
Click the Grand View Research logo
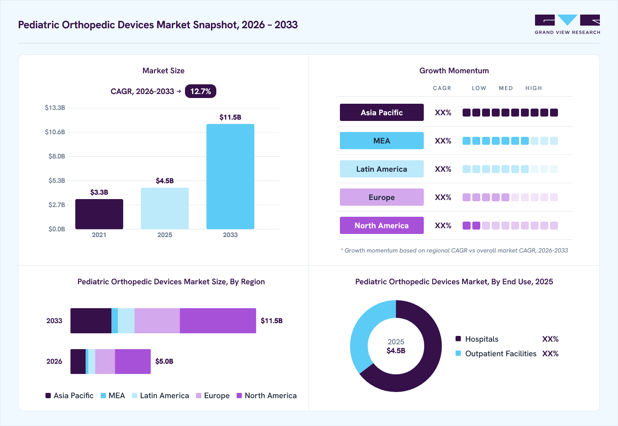pyautogui.click(x=567, y=25)
